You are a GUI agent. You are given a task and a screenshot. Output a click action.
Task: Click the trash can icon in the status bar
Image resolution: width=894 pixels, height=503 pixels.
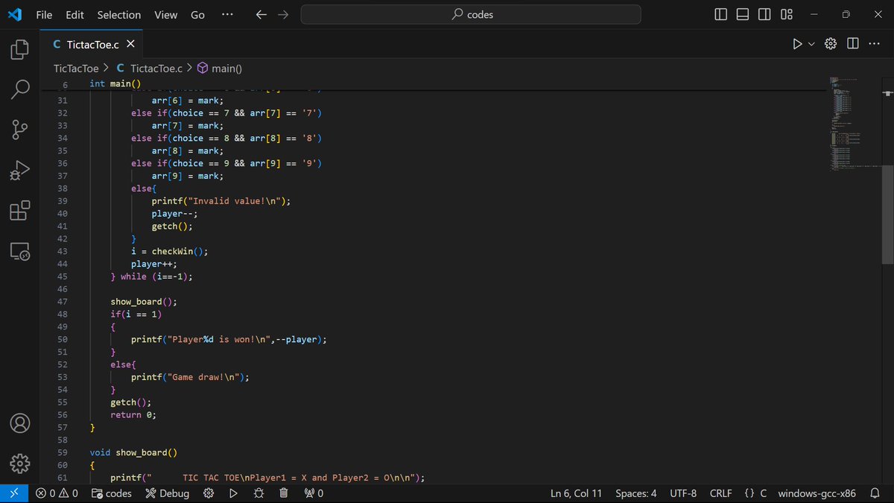(283, 493)
